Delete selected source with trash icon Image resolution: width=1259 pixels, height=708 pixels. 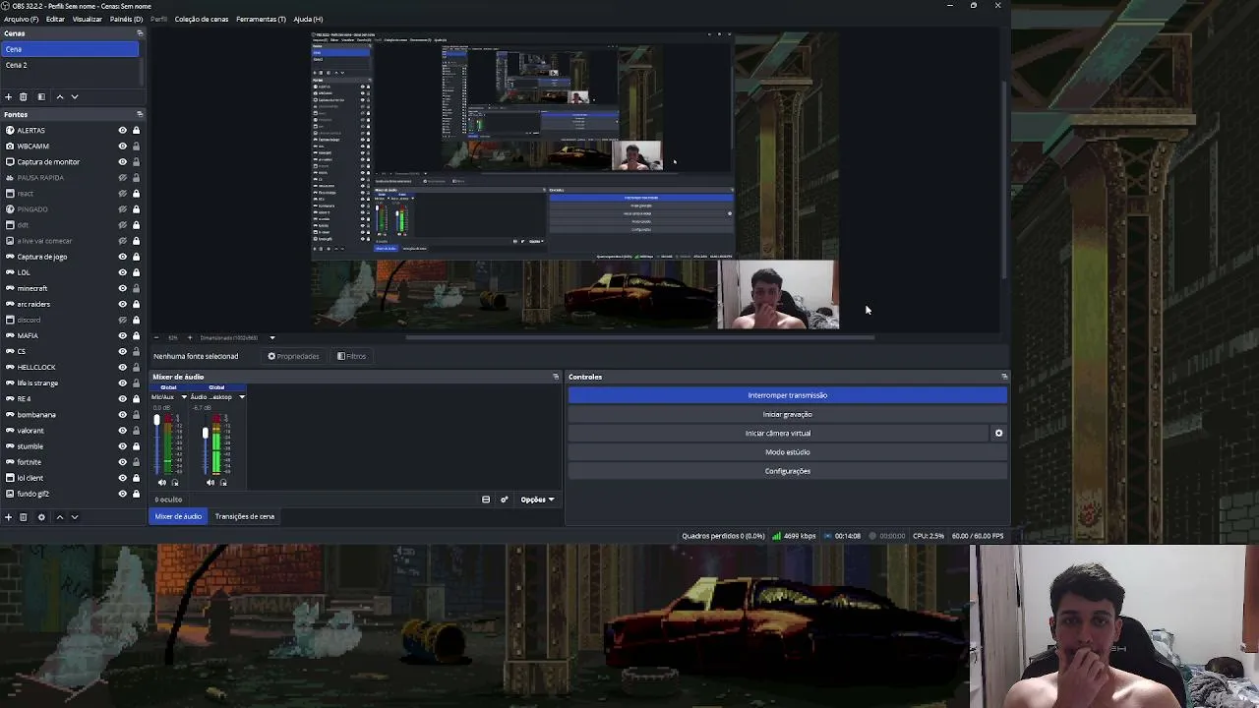point(24,516)
